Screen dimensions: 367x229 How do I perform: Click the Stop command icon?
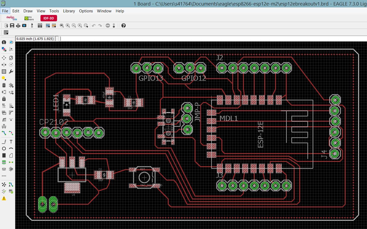tap(108, 26)
